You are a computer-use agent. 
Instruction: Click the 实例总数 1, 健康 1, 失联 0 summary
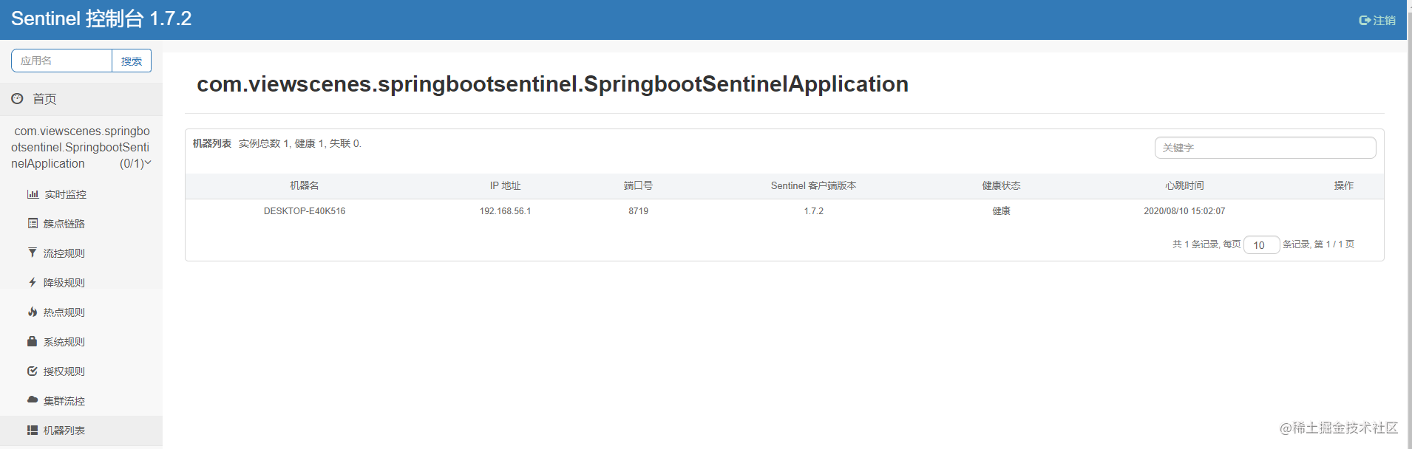point(300,143)
